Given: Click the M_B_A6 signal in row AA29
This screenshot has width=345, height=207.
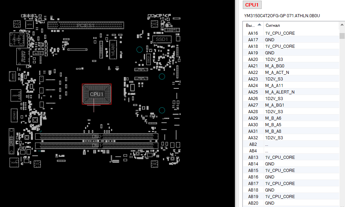Looking at the screenshot, I should [x=273, y=118].
